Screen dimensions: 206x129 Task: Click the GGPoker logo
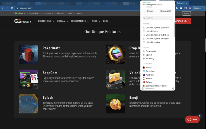point(23,21)
